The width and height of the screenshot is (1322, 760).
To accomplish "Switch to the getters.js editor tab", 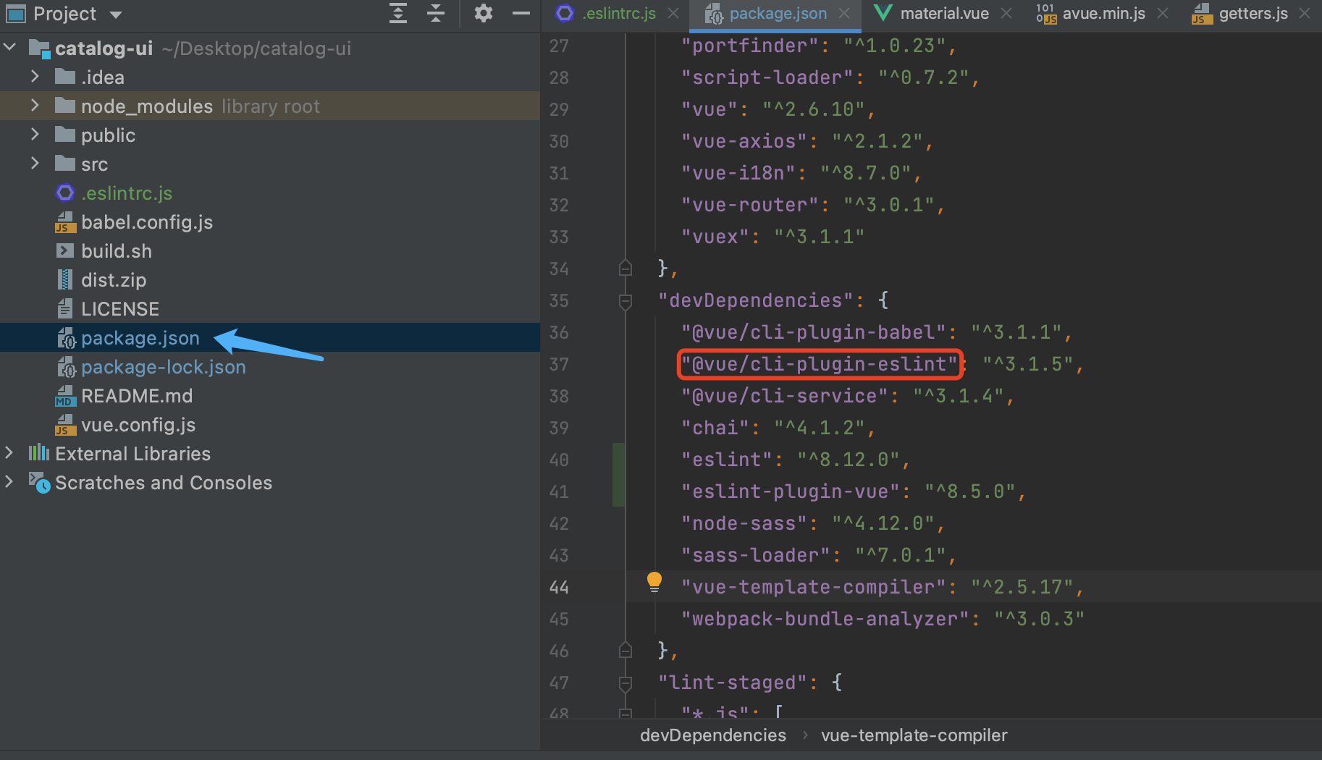I will click(1252, 14).
